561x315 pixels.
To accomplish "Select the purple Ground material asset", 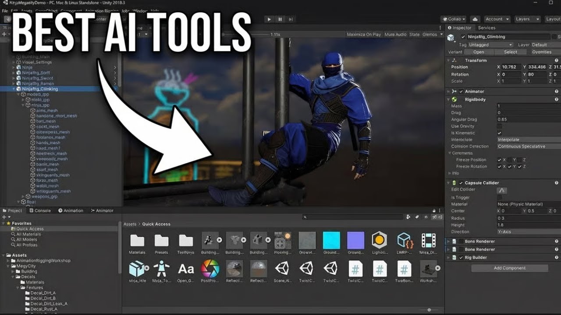I will 355,244.
